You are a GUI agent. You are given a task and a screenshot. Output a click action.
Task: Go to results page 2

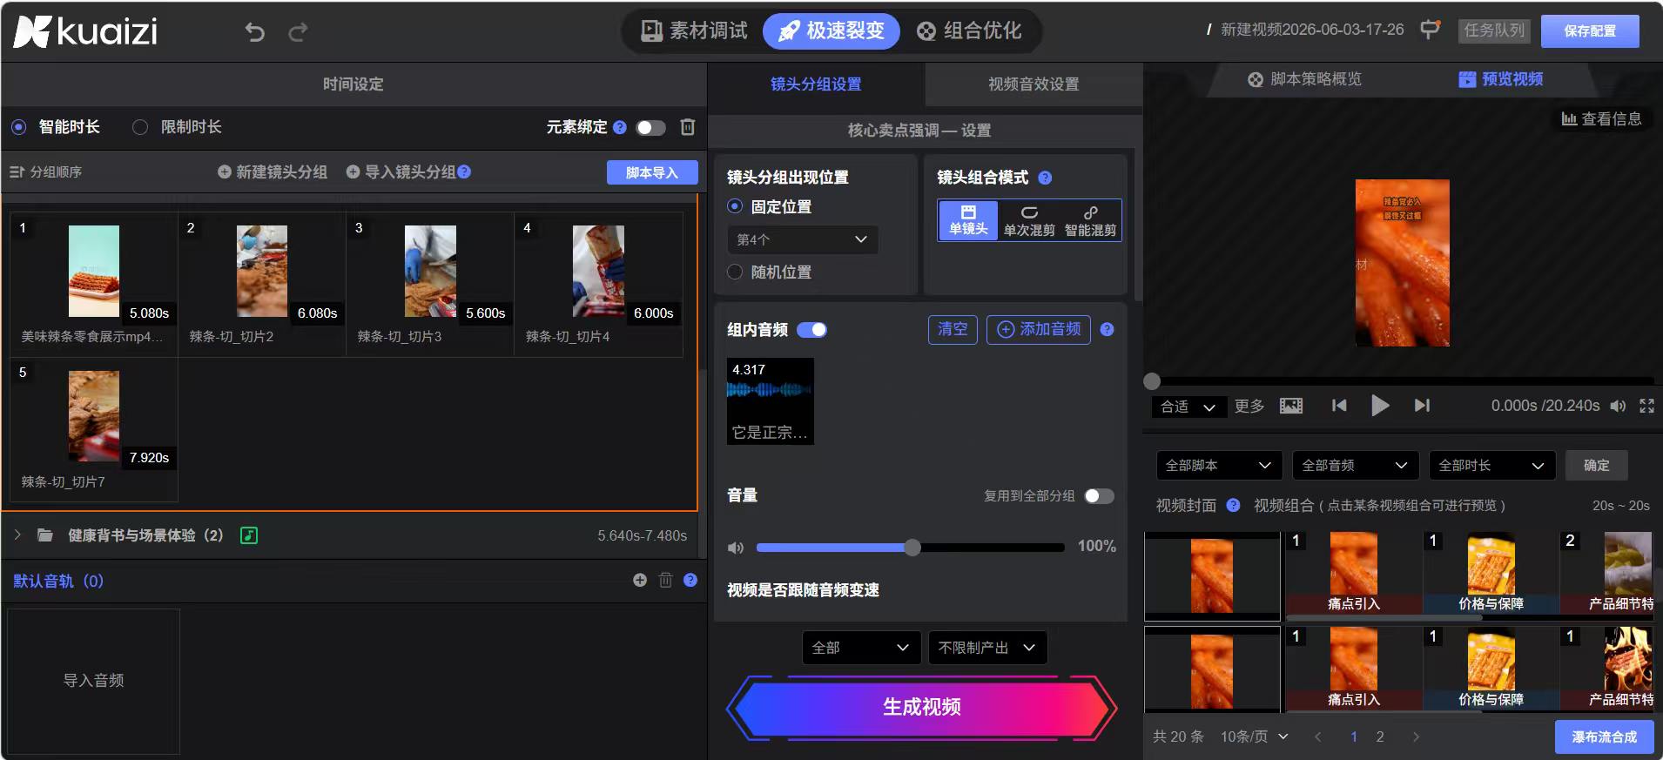click(x=1380, y=736)
